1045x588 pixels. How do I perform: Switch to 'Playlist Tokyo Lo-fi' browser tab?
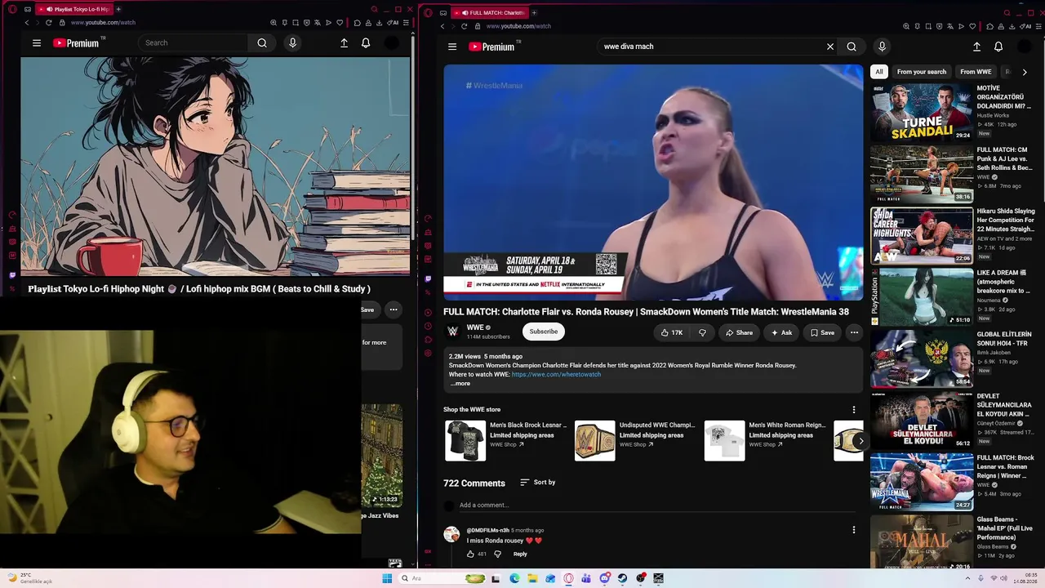click(x=76, y=9)
